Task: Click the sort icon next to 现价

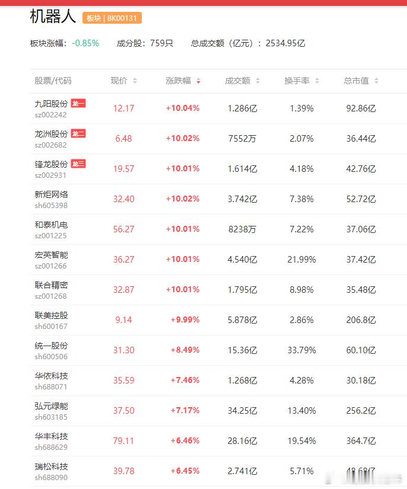Action: pos(136,81)
